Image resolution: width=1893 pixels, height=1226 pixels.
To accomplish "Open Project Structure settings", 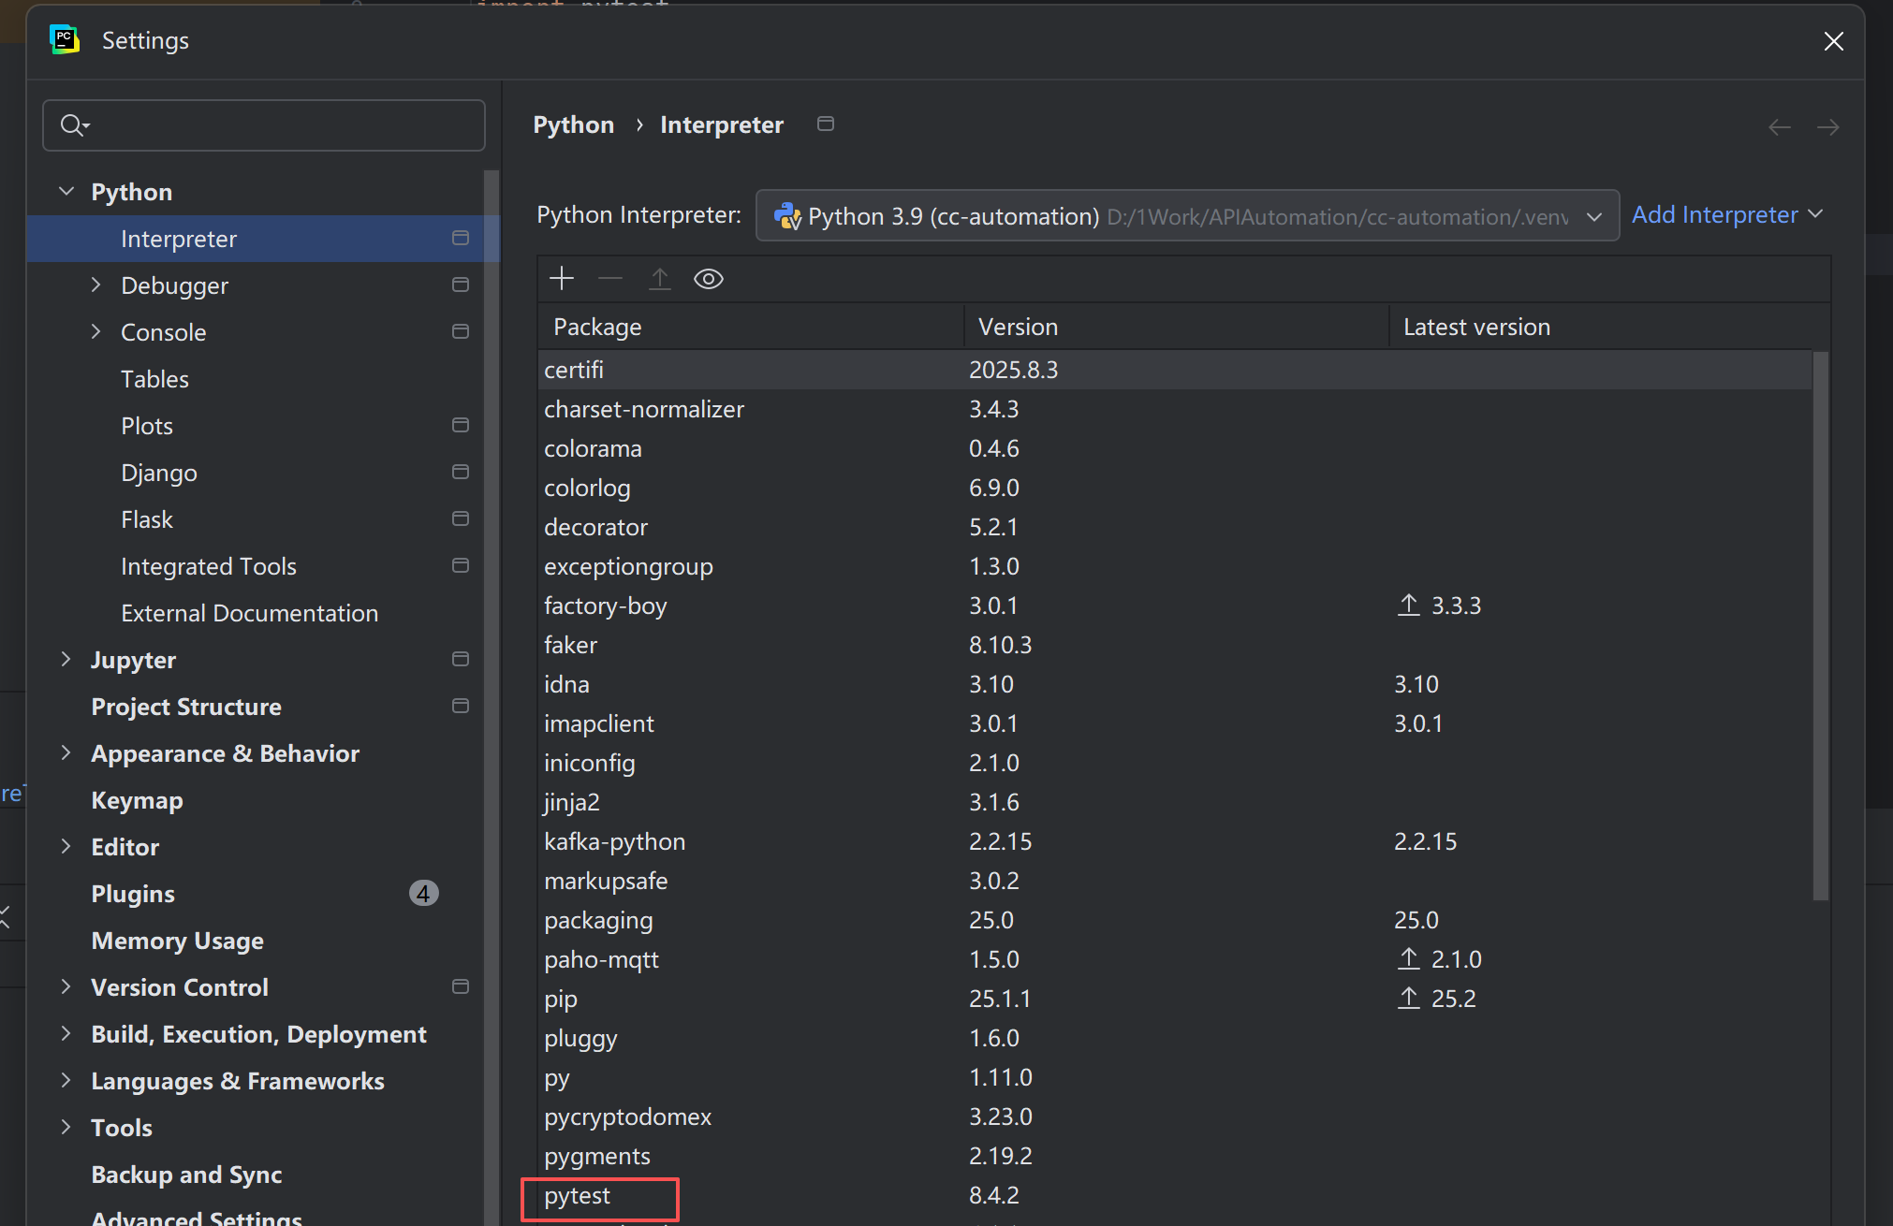I will coord(186,707).
